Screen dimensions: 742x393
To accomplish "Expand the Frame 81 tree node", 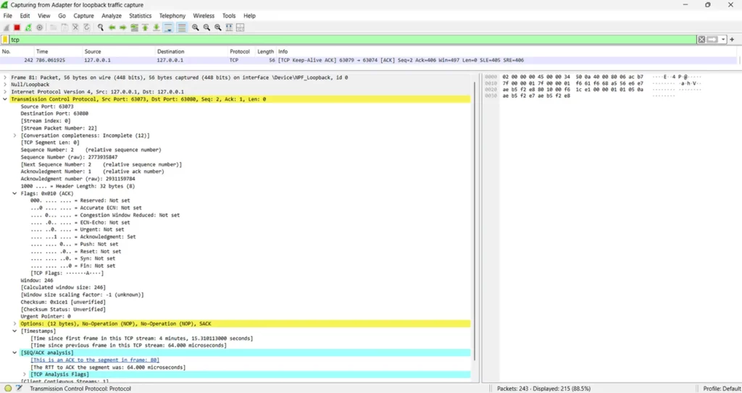I will [5, 77].
